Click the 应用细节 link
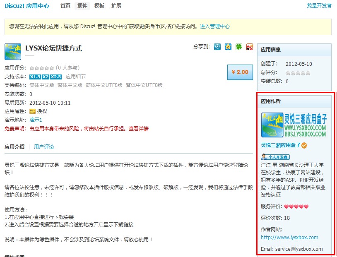This screenshot has width=337, height=257. tap(76, 77)
